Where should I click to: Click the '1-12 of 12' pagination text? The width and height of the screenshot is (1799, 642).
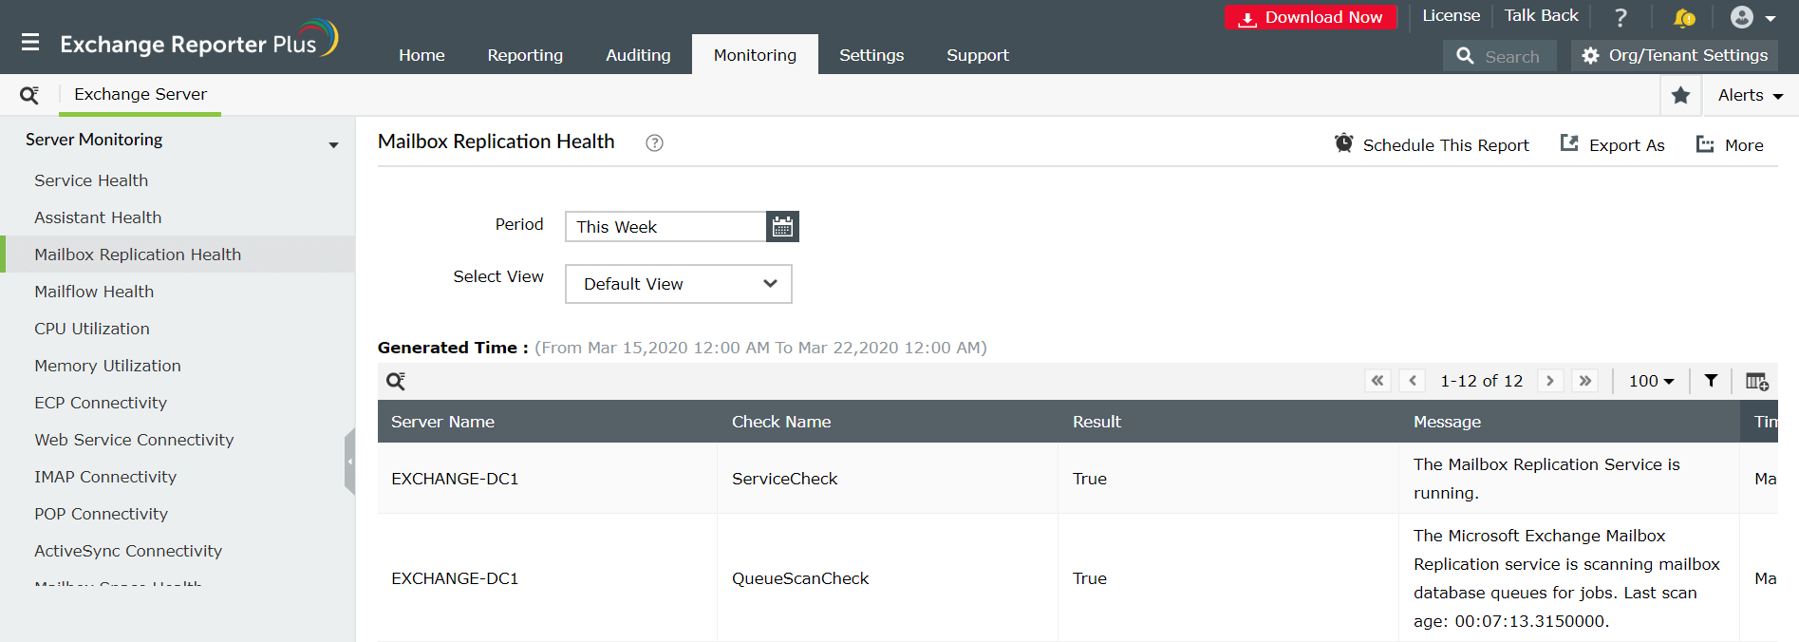1481,381
